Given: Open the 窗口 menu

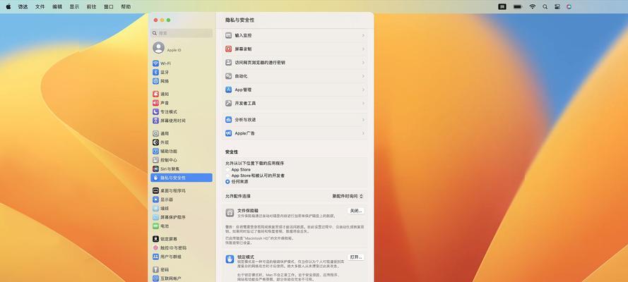Looking at the screenshot, I should click(x=109, y=7).
